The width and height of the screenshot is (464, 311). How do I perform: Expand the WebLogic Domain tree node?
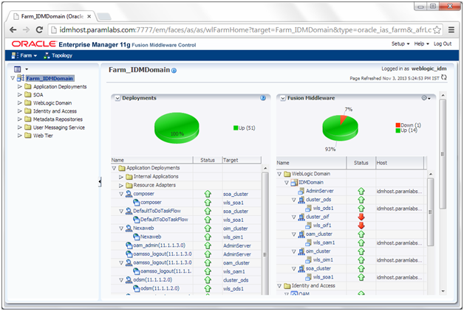(x=19, y=103)
